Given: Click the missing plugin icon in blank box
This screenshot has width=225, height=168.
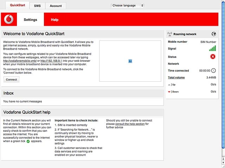Looking at the screenshot, I should click(x=130, y=61).
